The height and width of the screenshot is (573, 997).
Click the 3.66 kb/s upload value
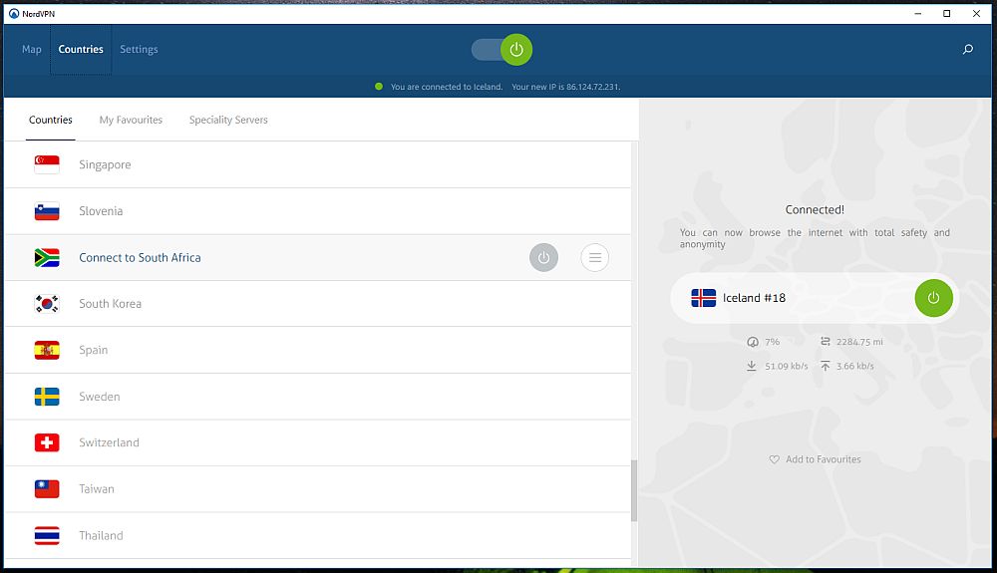point(855,366)
